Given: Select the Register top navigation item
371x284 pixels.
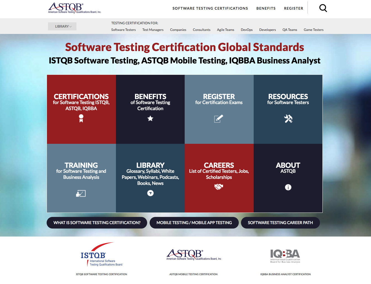Looking at the screenshot, I should pyautogui.click(x=293, y=8).
